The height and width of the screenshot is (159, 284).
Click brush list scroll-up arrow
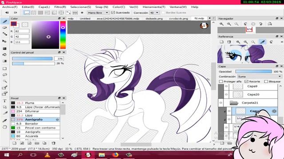63,103
